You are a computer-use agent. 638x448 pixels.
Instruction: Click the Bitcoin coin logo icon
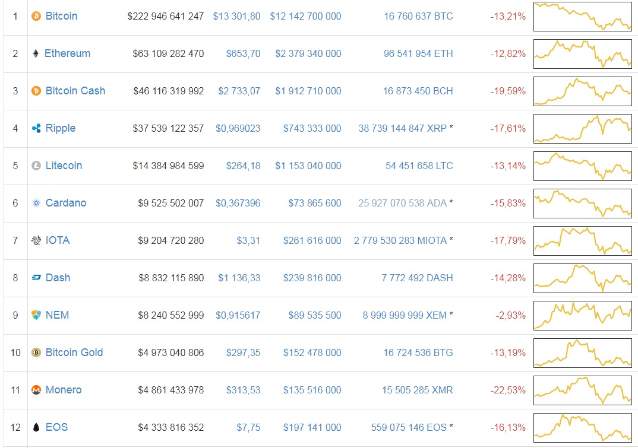36,16
